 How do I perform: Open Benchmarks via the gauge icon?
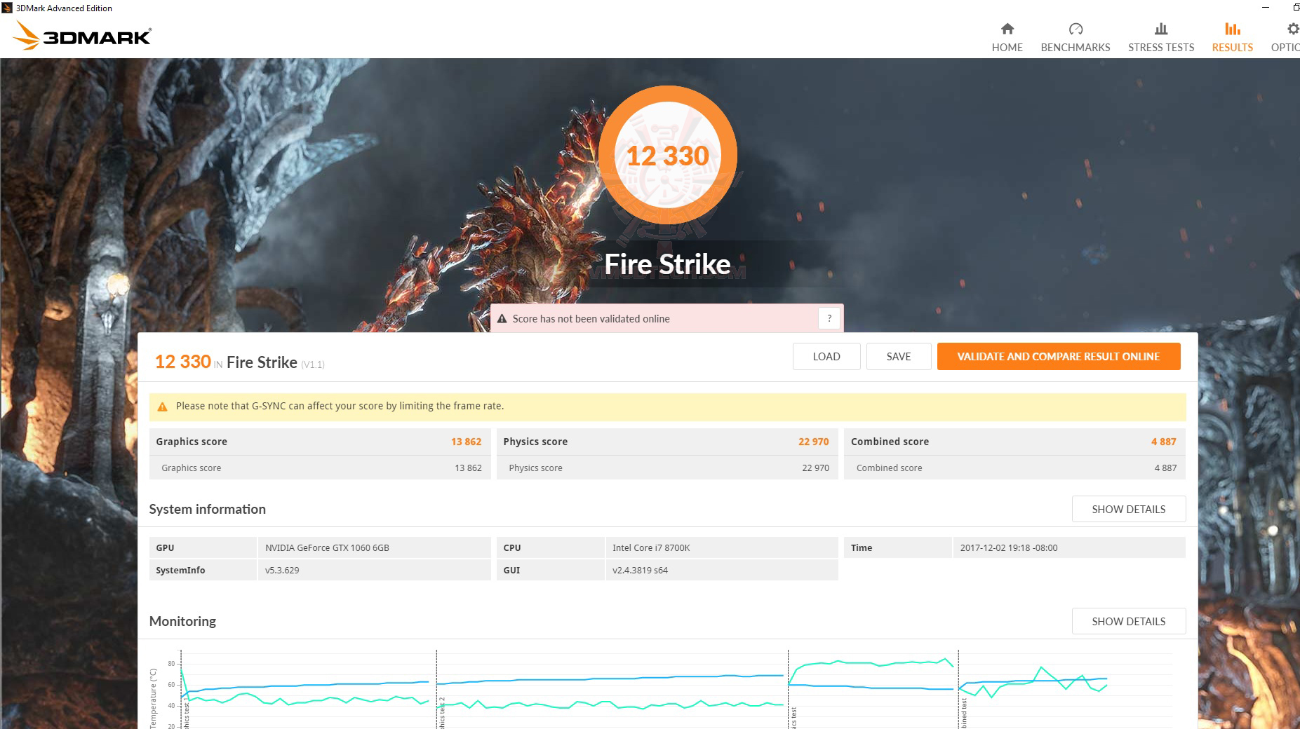pyautogui.click(x=1075, y=29)
